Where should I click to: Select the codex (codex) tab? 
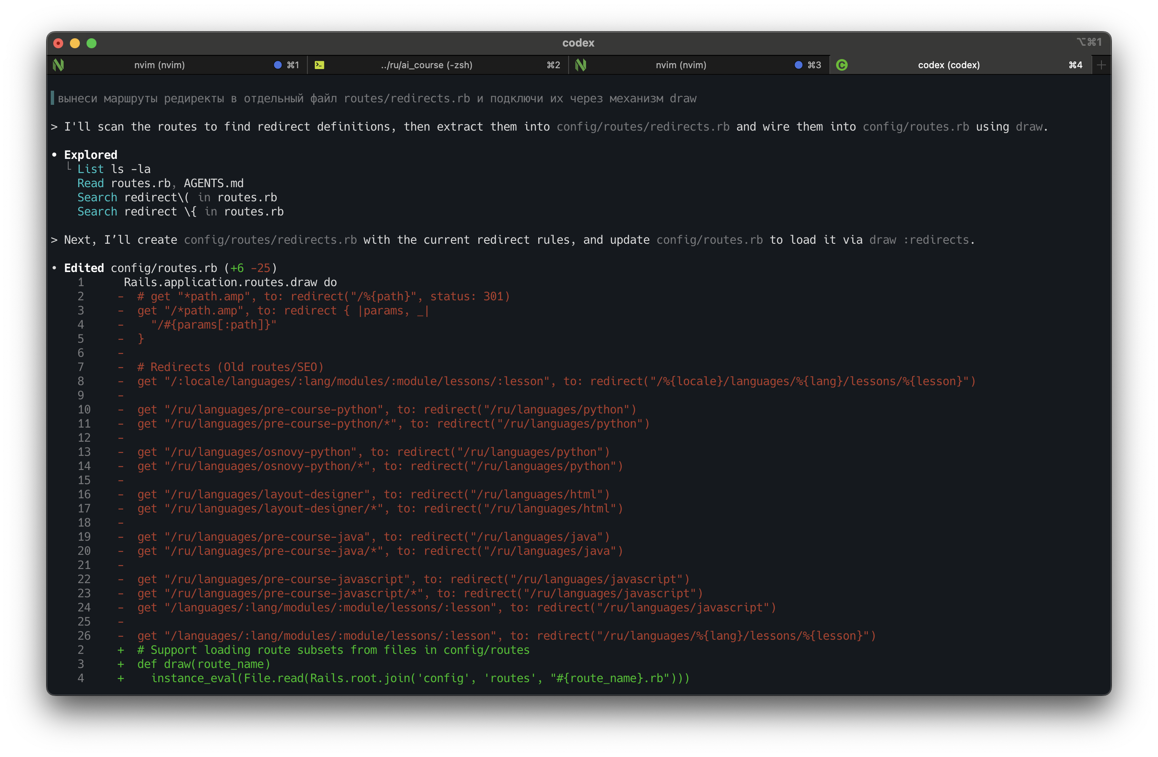coord(948,65)
